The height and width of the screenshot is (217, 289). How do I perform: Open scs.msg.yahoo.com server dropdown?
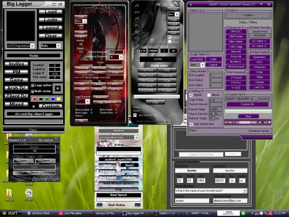pos(136,137)
